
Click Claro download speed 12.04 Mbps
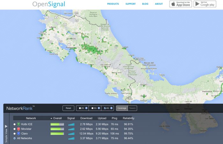click(86, 134)
